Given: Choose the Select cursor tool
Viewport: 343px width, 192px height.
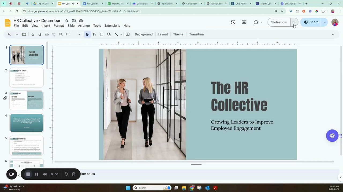Looking at the screenshot, I should pos(87,34).
